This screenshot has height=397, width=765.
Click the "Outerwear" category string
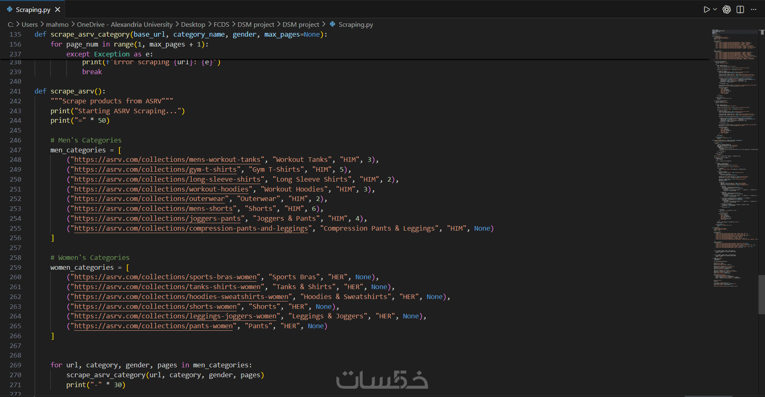click(x=259, y=199)
